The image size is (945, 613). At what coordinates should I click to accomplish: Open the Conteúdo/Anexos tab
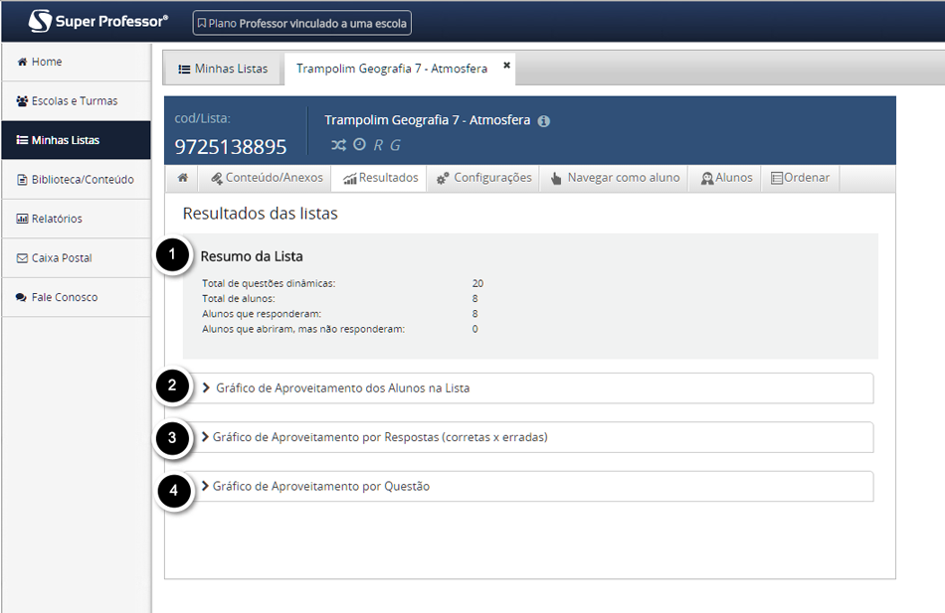(265, 178)
